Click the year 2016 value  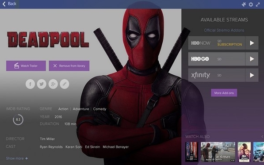click(58, 117)
